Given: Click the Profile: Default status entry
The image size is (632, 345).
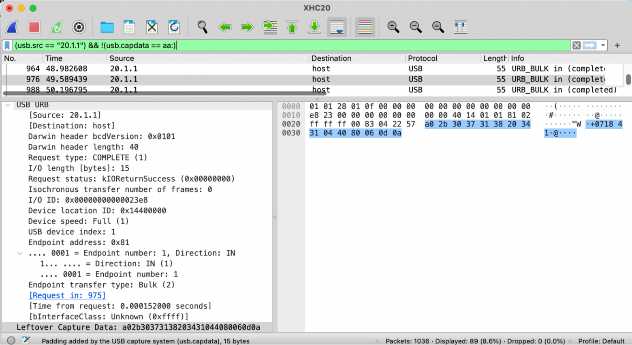Looking at the screenshot, I should tap(601, 341).
